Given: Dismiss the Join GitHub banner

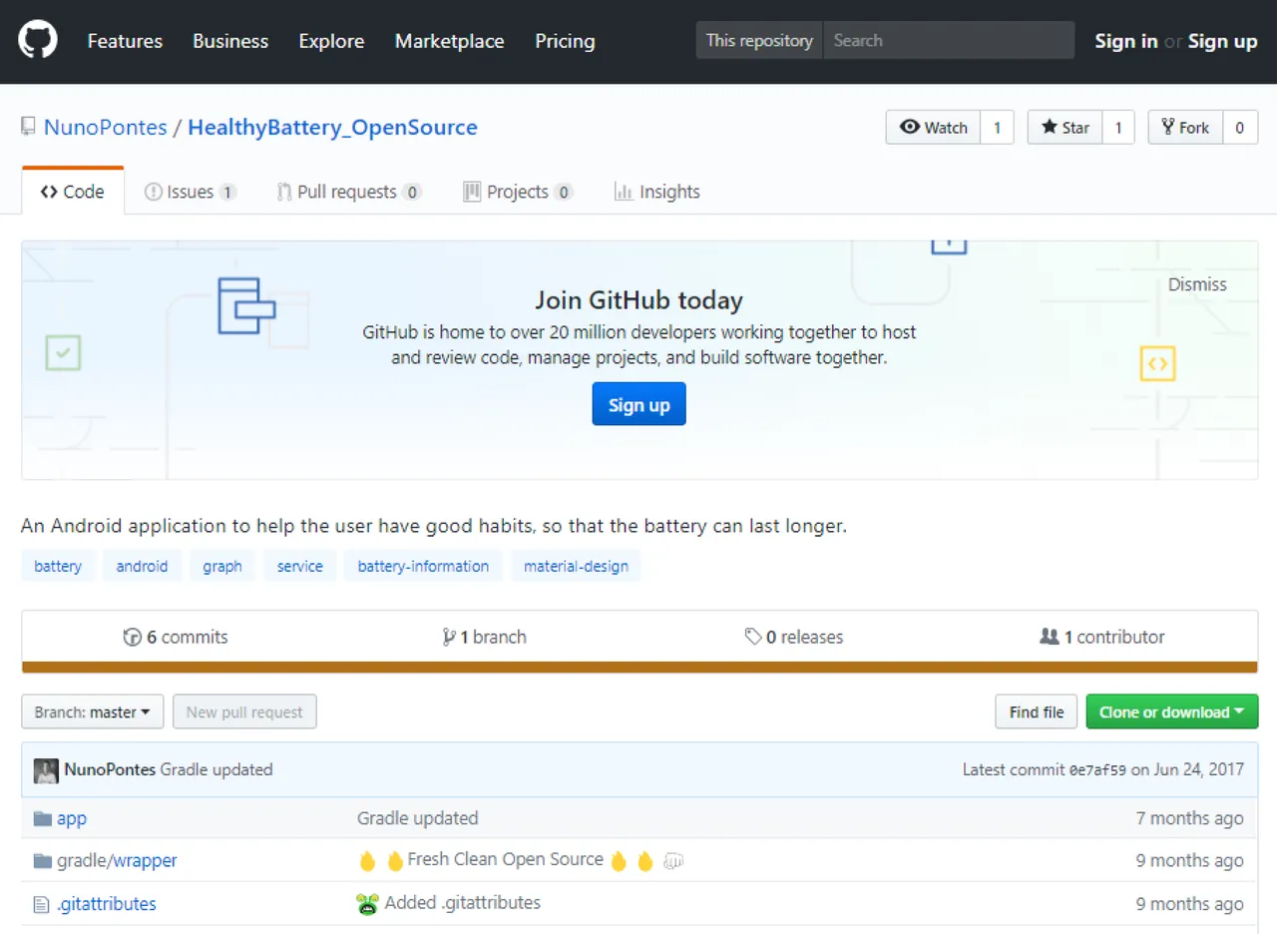Looking at the screenshot, I should click(x=1197, y=284).
